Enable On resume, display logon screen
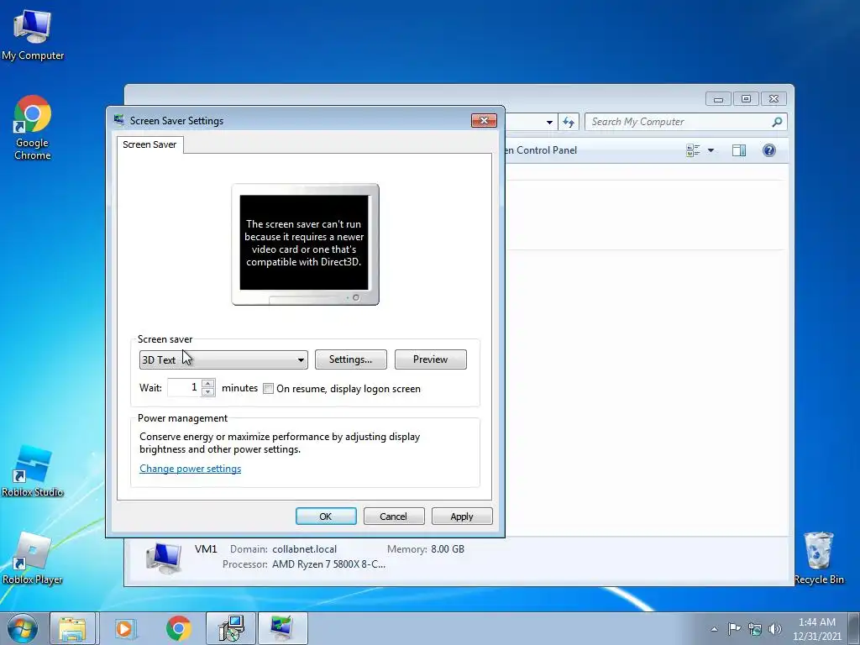Screen dimensions: 860x645 click(268, 388)
